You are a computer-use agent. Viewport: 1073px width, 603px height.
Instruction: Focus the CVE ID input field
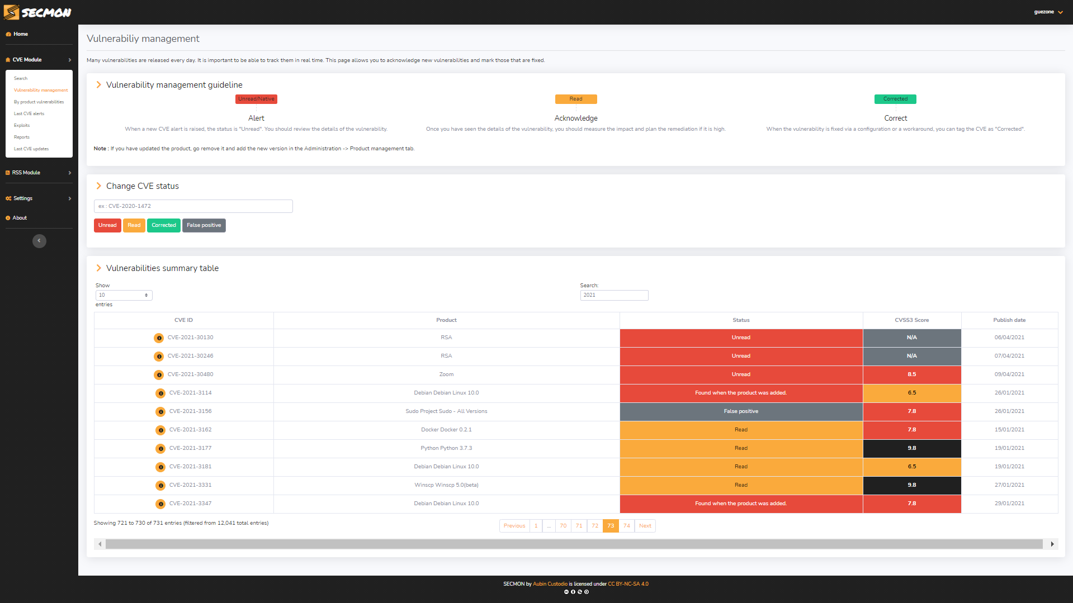pos(193,206)
